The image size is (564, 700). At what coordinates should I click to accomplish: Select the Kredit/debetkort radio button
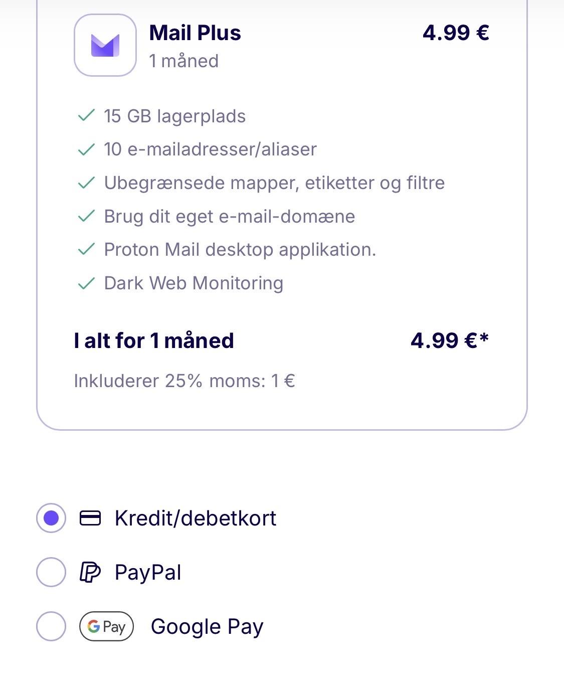click(x=51, y=518)
